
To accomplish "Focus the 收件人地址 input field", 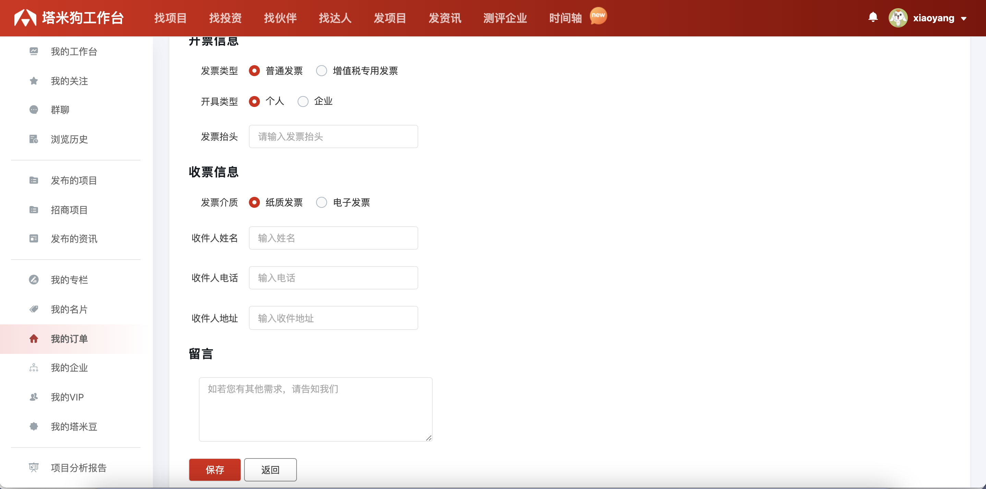I will pos(333,318).
